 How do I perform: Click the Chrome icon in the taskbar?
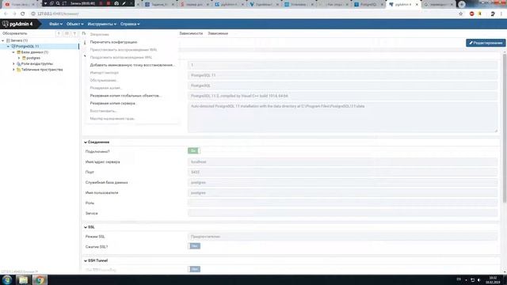click(40, 279)
